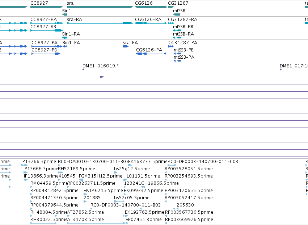Click EST bs25g12.5prime
The width and height of the screenshot is (308, 225).
click(116, 172)
